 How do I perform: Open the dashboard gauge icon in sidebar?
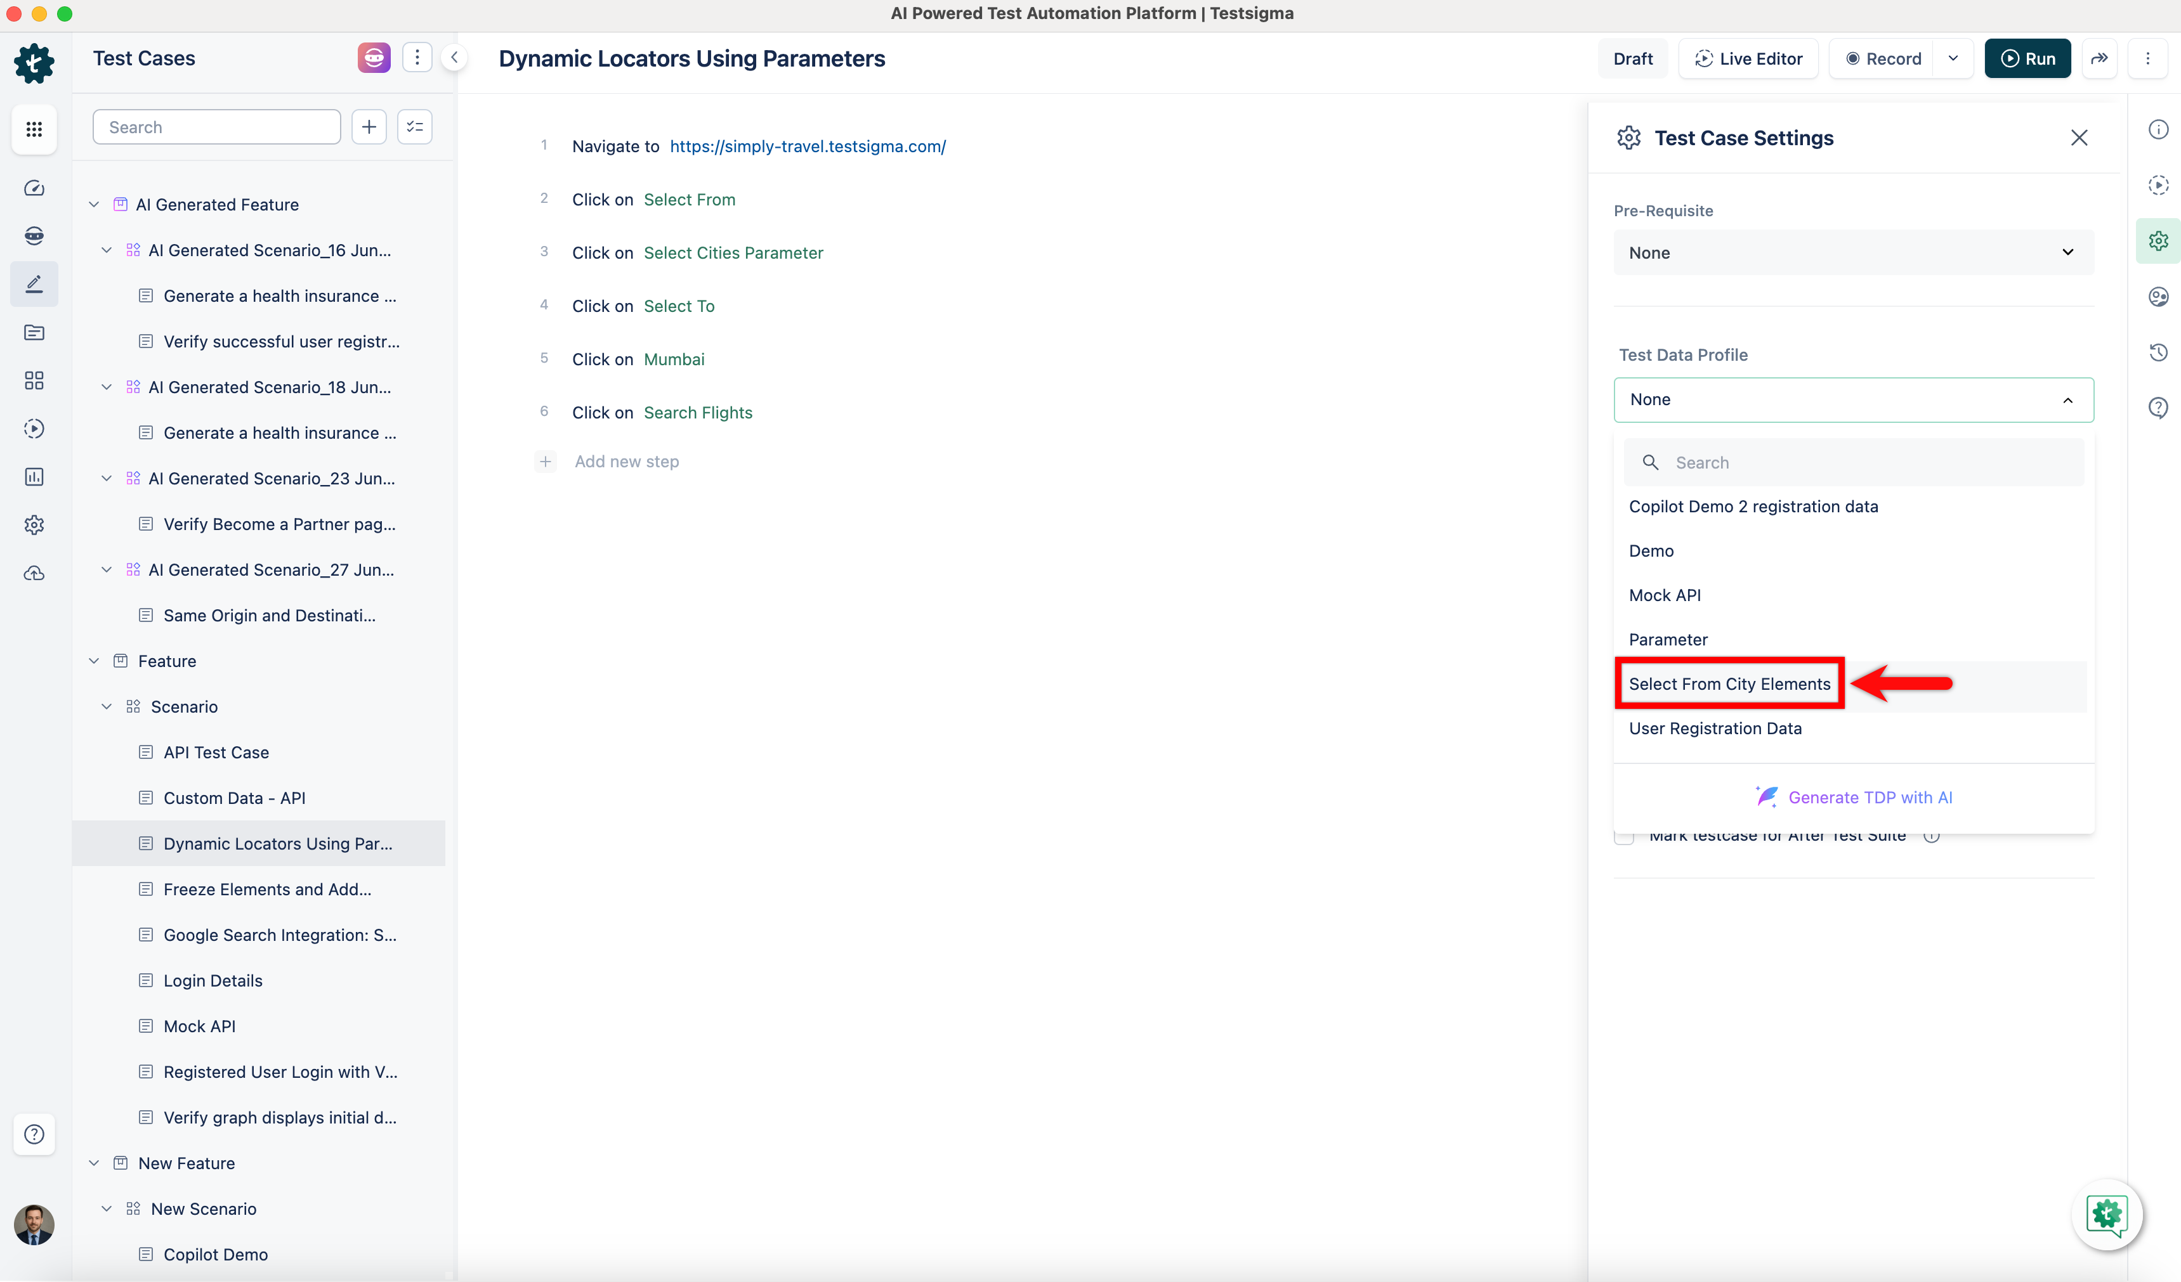coord(34,188)
